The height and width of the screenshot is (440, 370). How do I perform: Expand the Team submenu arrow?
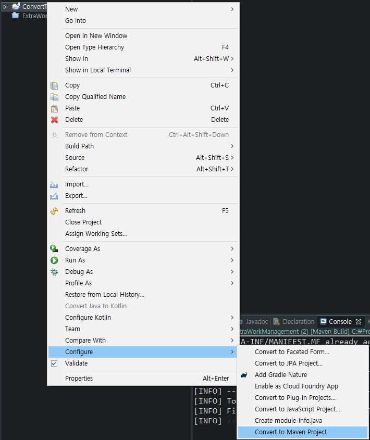tap(232, 329)
